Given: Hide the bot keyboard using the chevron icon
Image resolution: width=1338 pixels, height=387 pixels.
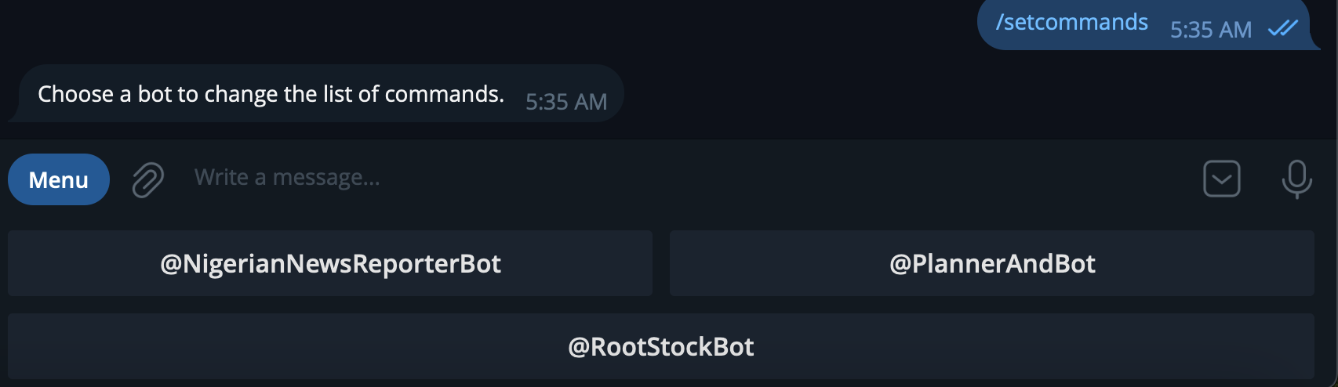Looking at the screenshot, I should [x=1221, y=179].
